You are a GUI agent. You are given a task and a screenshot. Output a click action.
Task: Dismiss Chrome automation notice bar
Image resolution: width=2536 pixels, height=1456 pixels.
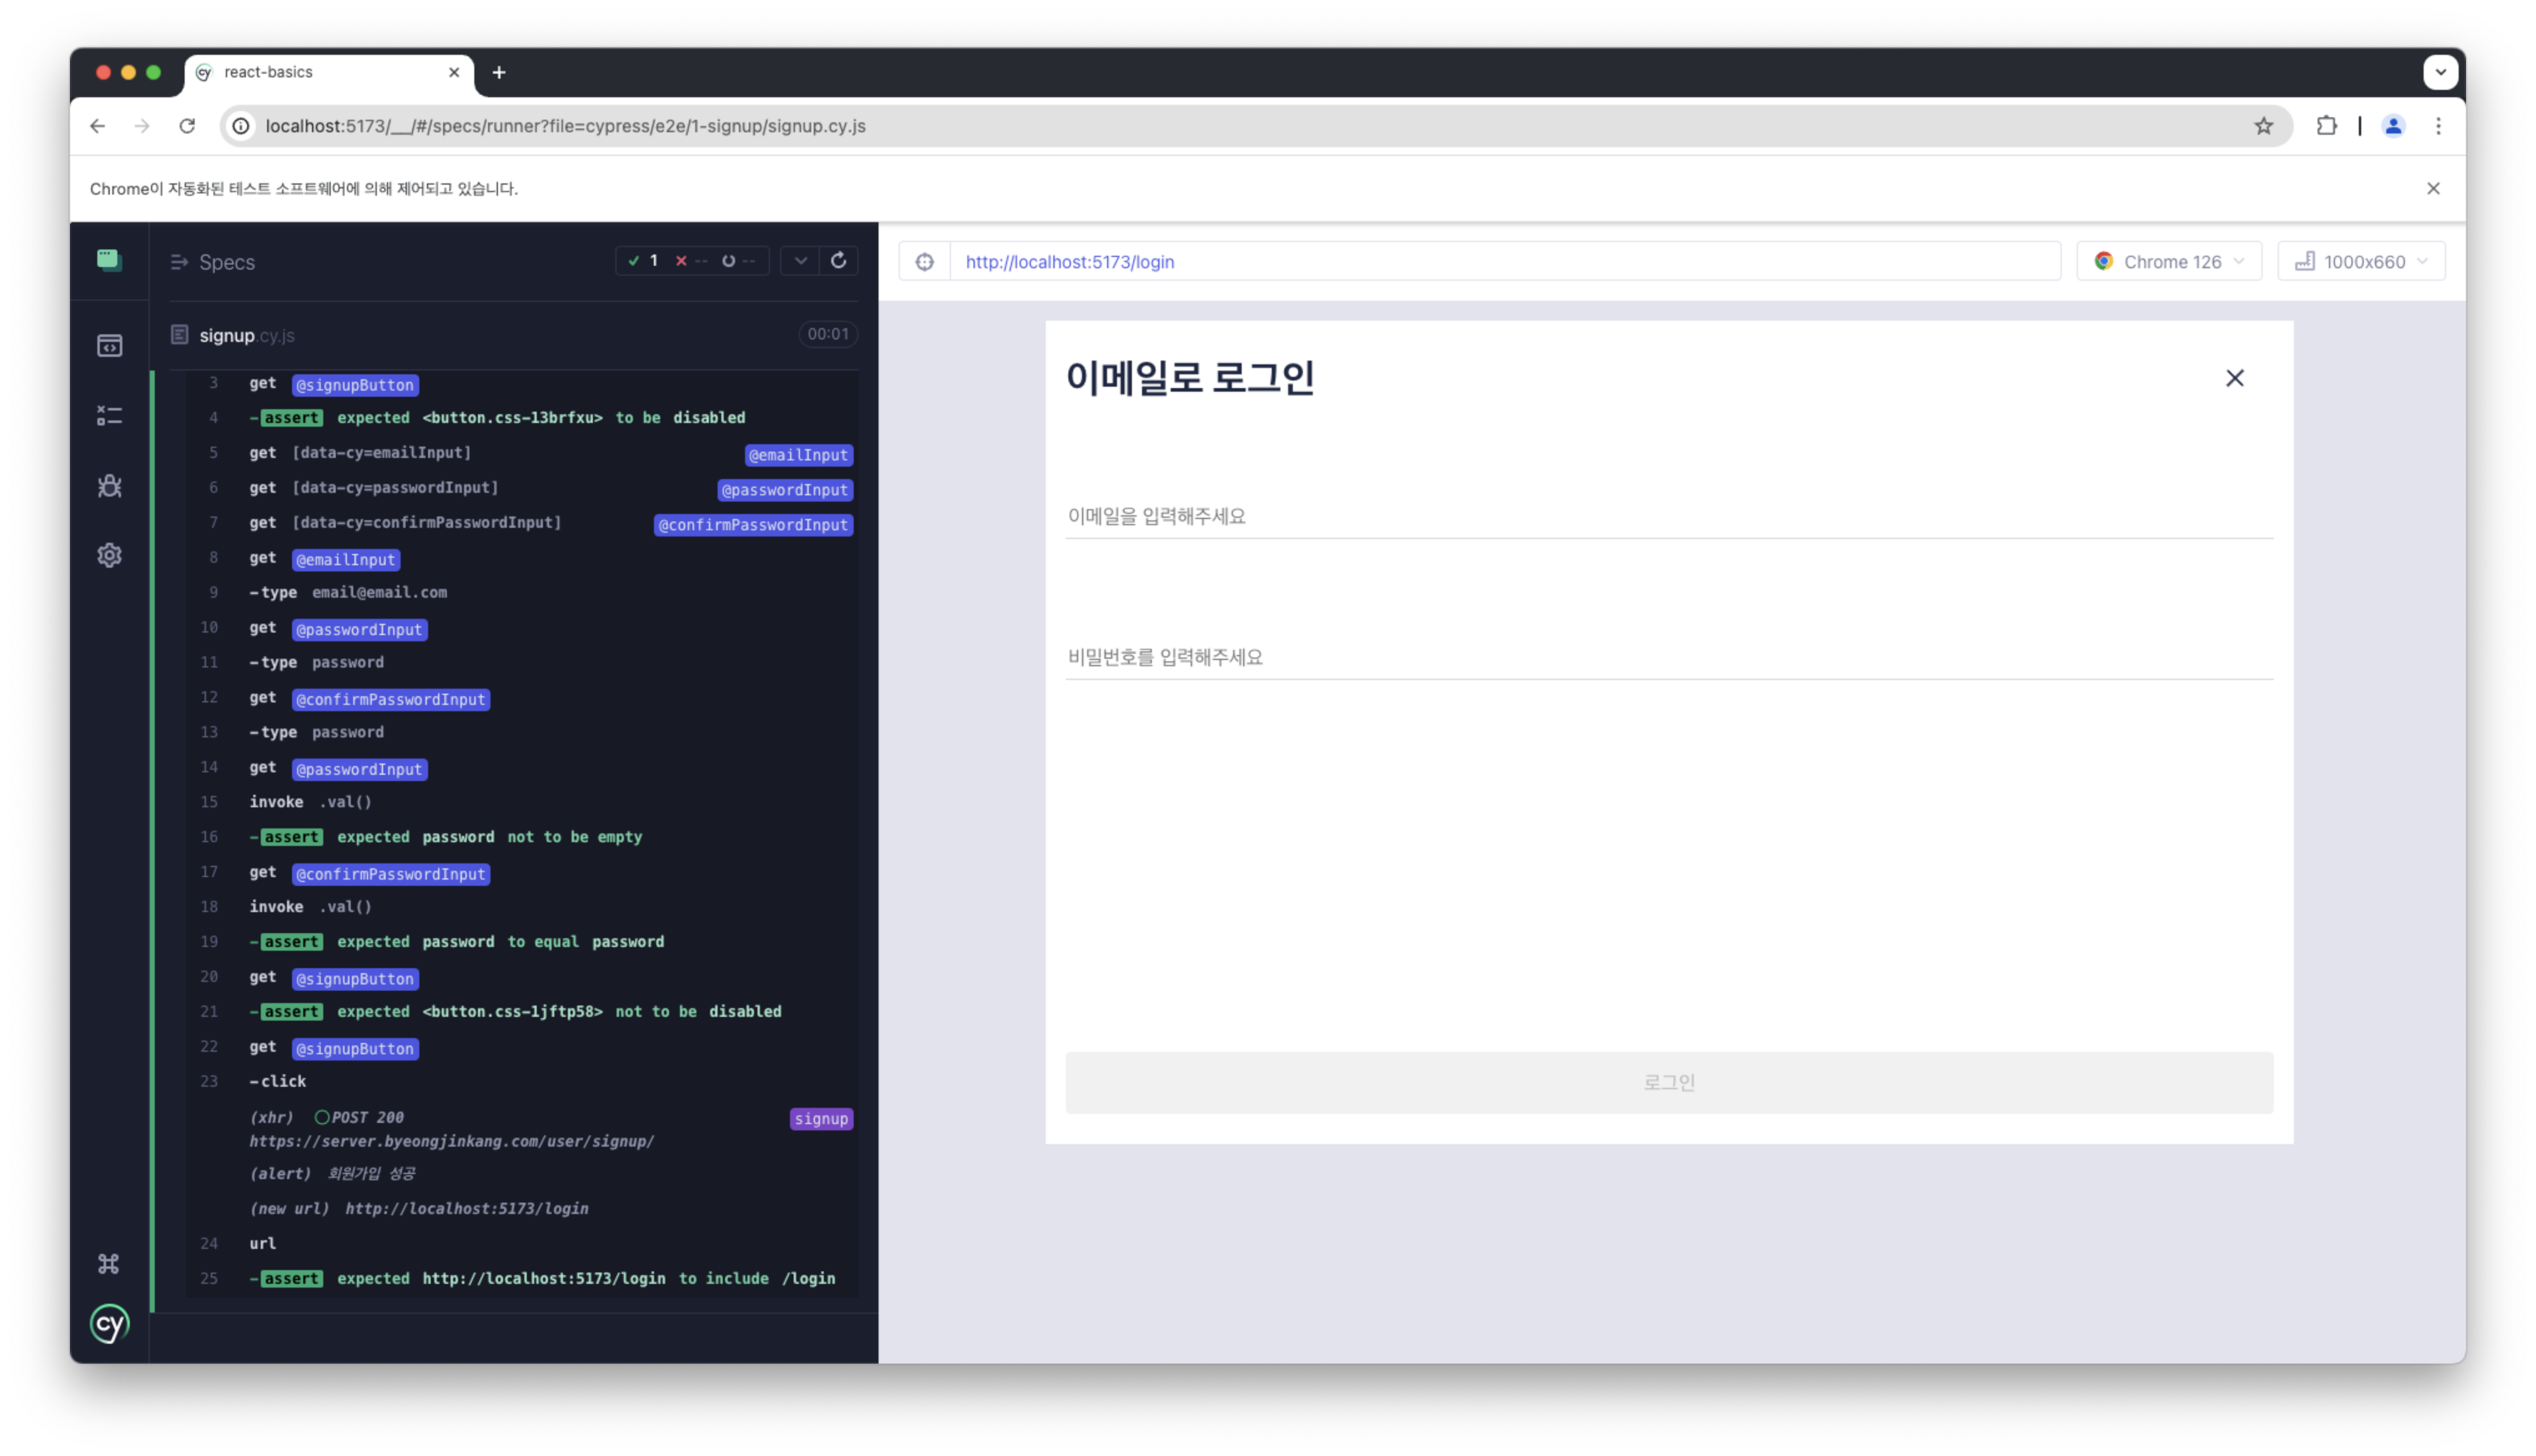(2433, 188)
